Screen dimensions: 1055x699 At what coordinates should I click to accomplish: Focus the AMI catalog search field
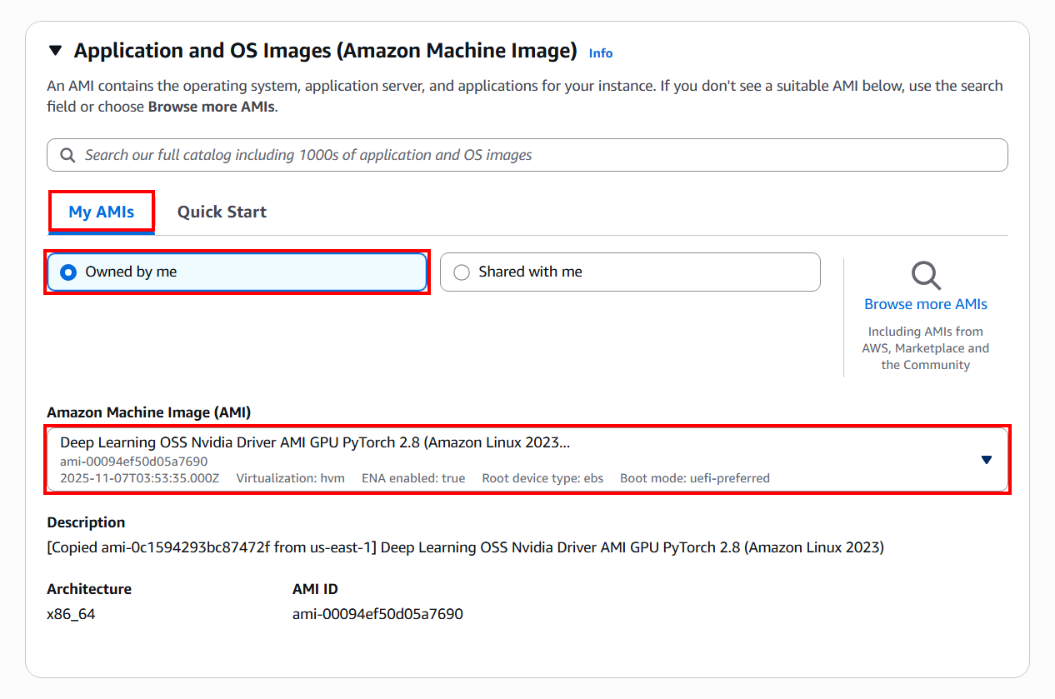[x=533, y=155]
